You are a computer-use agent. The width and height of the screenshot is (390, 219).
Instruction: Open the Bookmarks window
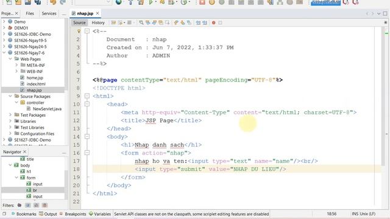24,214
